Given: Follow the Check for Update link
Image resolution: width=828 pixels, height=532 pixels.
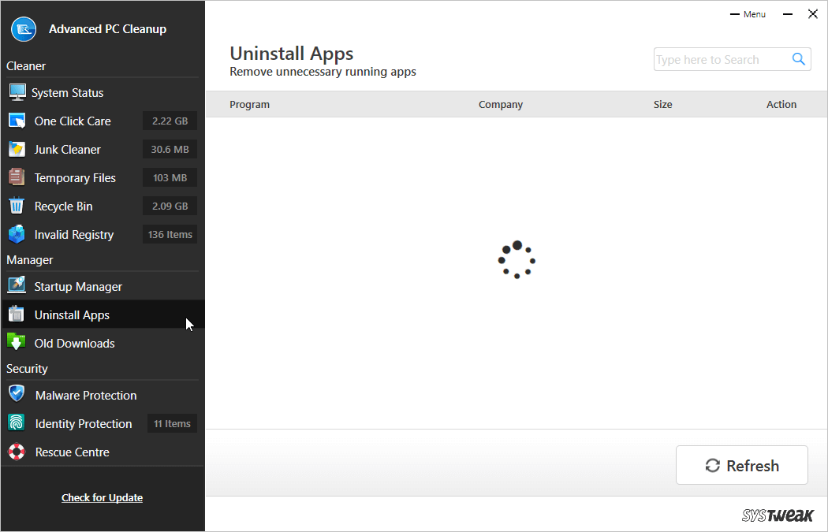Looking at the screenshot, I should tap(102, 497).
